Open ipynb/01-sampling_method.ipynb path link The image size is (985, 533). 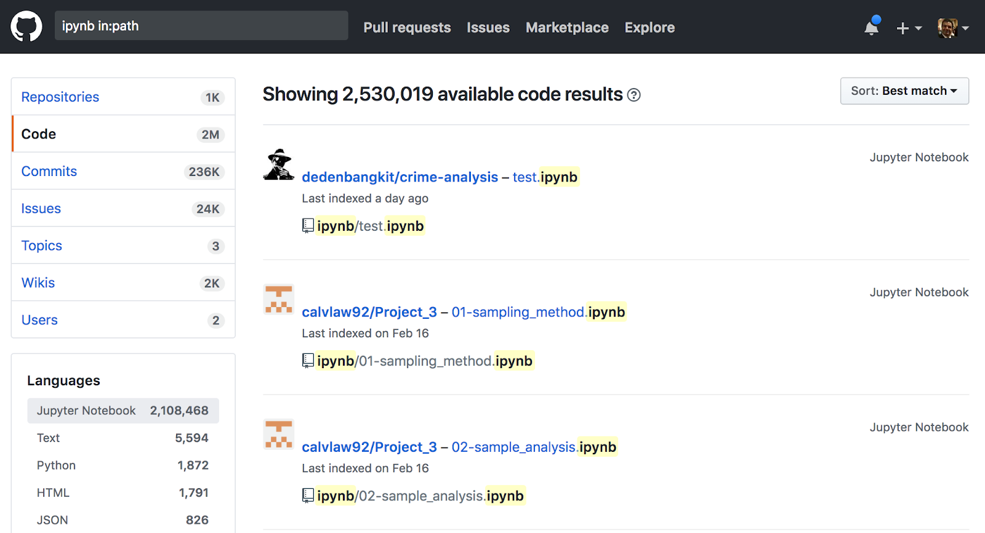pyautogui.click(x=425, y=361)
